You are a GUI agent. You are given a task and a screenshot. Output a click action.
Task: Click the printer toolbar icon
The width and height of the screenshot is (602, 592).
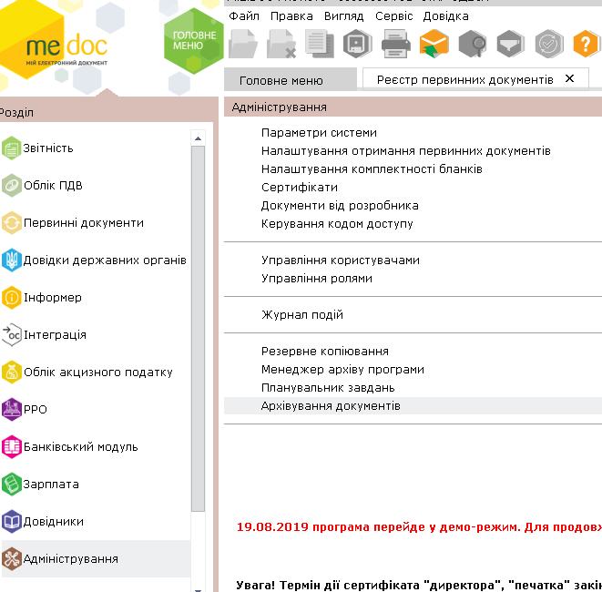(x=396, y=44)
